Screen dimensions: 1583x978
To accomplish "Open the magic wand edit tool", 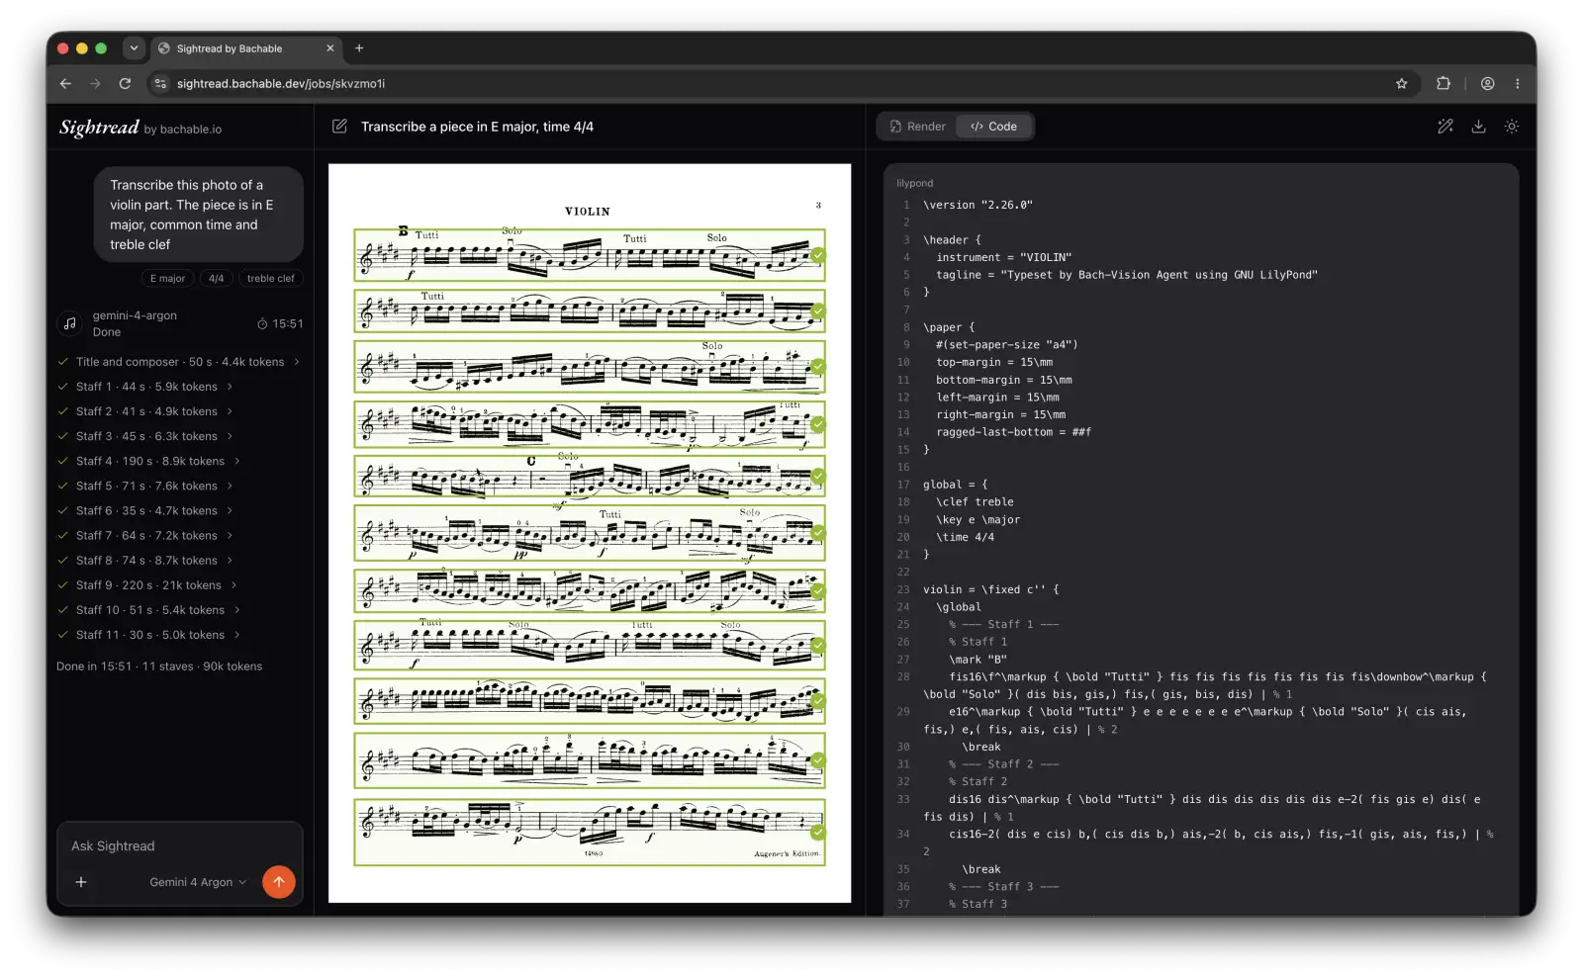I will [1445, 127].
